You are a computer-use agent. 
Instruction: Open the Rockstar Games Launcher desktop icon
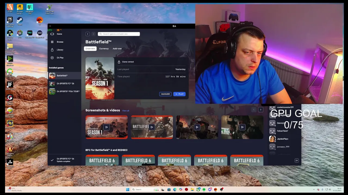point(20,9)
